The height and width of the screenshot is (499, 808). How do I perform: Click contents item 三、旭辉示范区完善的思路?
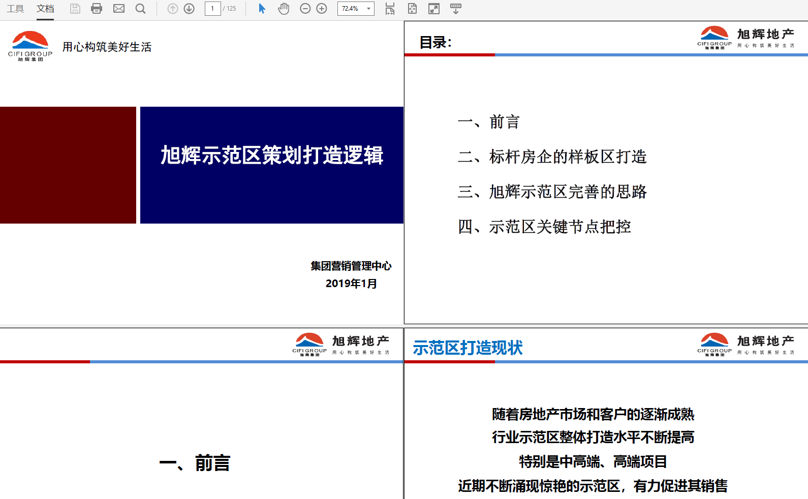point(552,192)
